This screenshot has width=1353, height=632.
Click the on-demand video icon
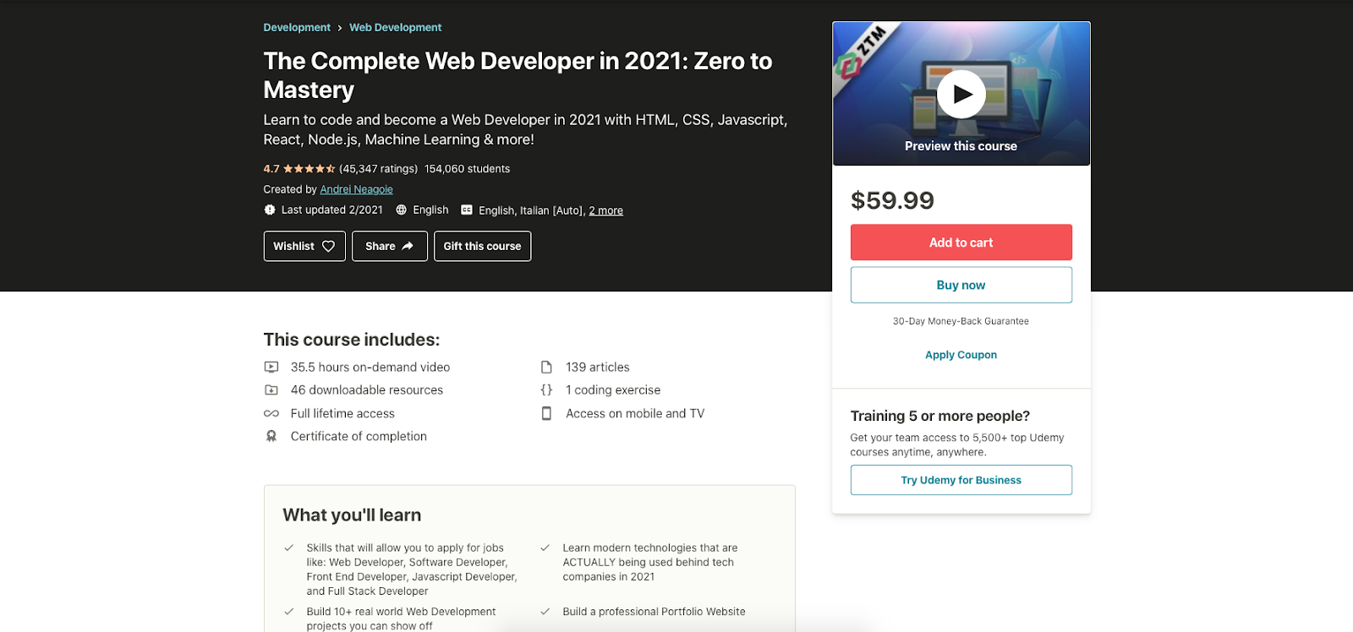(271, 367)
